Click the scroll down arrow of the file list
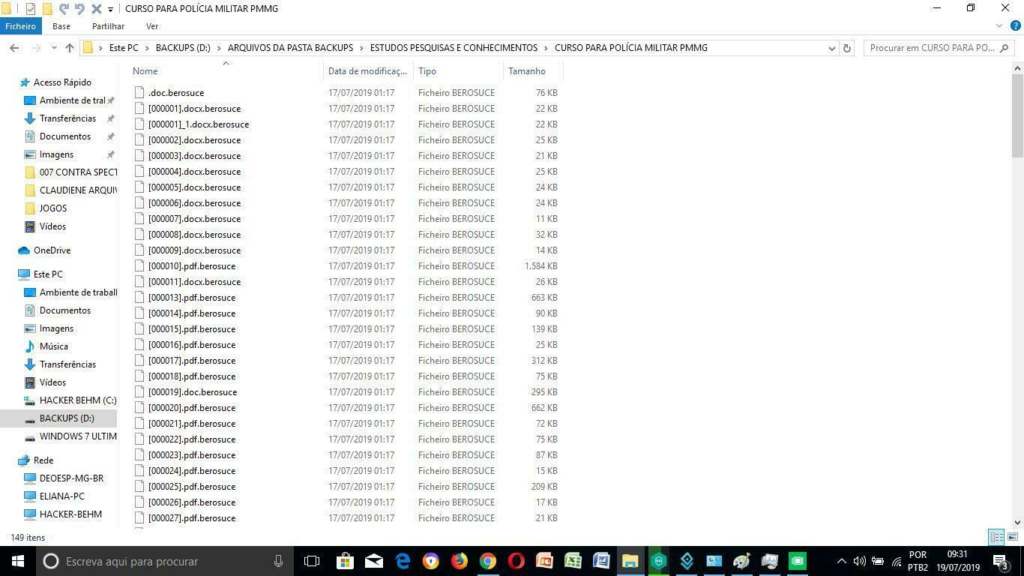 pyautogui.click(x=1017, y=523)
